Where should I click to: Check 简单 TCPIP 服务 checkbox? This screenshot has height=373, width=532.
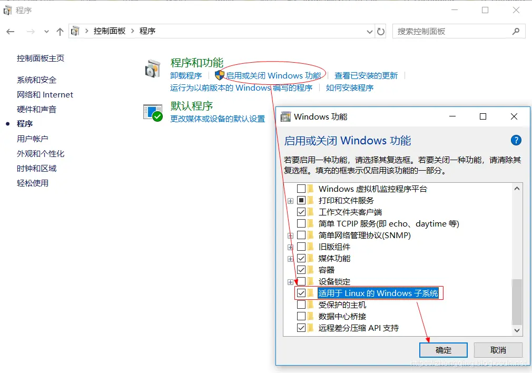301,223
